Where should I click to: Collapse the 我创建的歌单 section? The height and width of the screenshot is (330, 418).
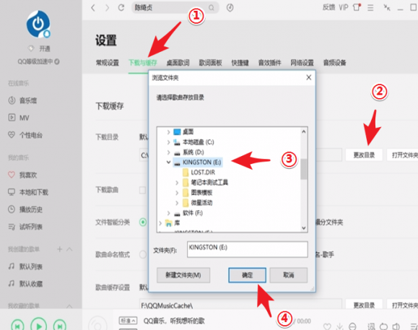pyautogui.click(x=69, y=249)
